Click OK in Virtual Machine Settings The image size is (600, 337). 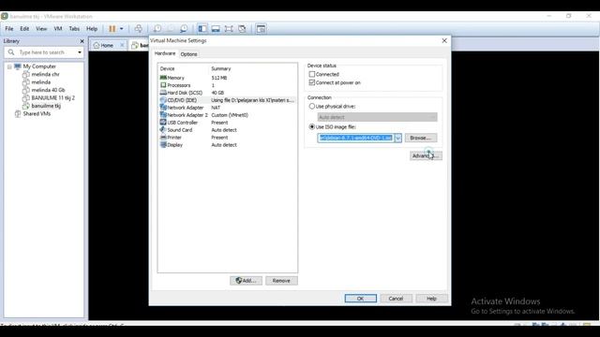[360, 299]
